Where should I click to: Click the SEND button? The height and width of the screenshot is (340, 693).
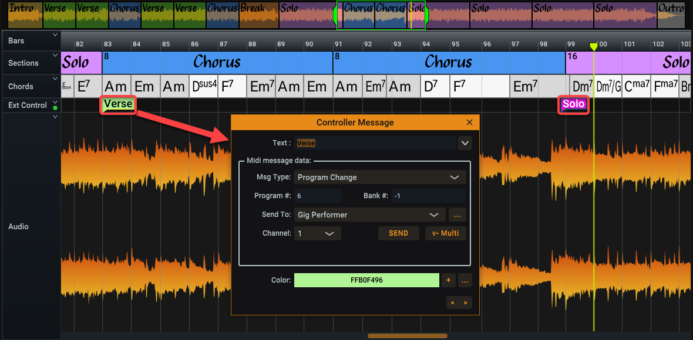398,233
